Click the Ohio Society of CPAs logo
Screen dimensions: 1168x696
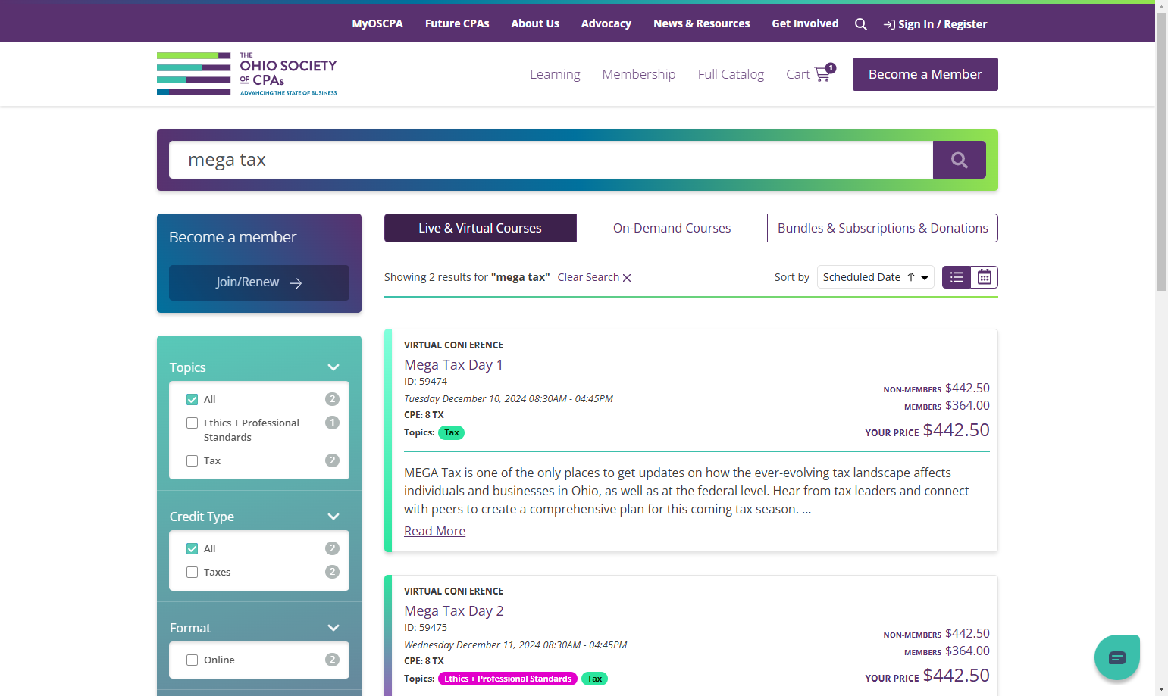click(247, 74)
